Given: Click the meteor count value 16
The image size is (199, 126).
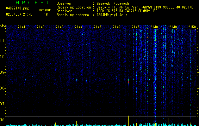Looking at the screenshot, I should coord(46,14).
